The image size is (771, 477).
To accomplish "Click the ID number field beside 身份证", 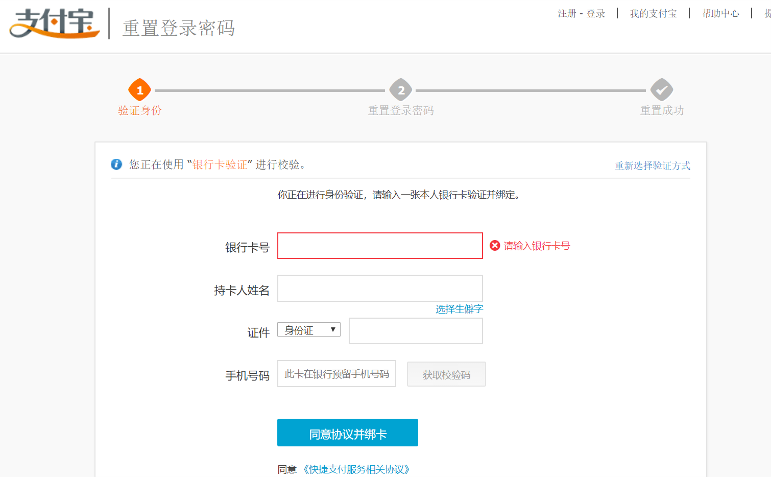I will [416, 331].
